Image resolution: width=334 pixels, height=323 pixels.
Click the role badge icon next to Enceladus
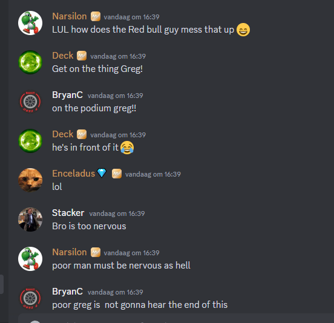click(x=117, y=174)
